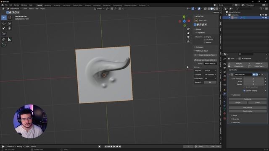This screenshot has width=269, height=151.
Task: Open the File menu
Action: 6,5
